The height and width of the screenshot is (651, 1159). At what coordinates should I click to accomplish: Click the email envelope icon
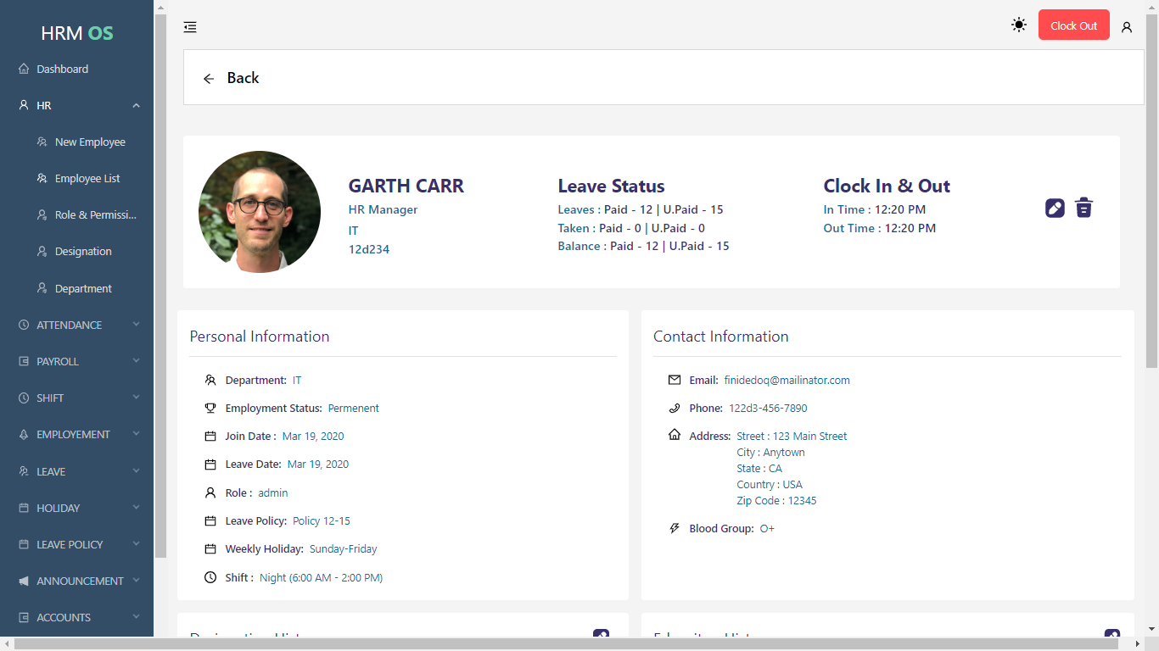675,380
